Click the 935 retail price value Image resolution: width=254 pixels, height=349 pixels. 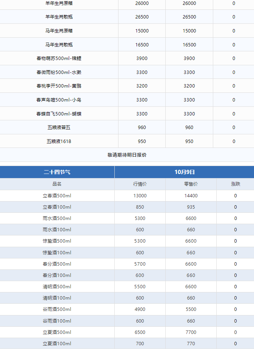pyautogui.click(x=191, y=207)
